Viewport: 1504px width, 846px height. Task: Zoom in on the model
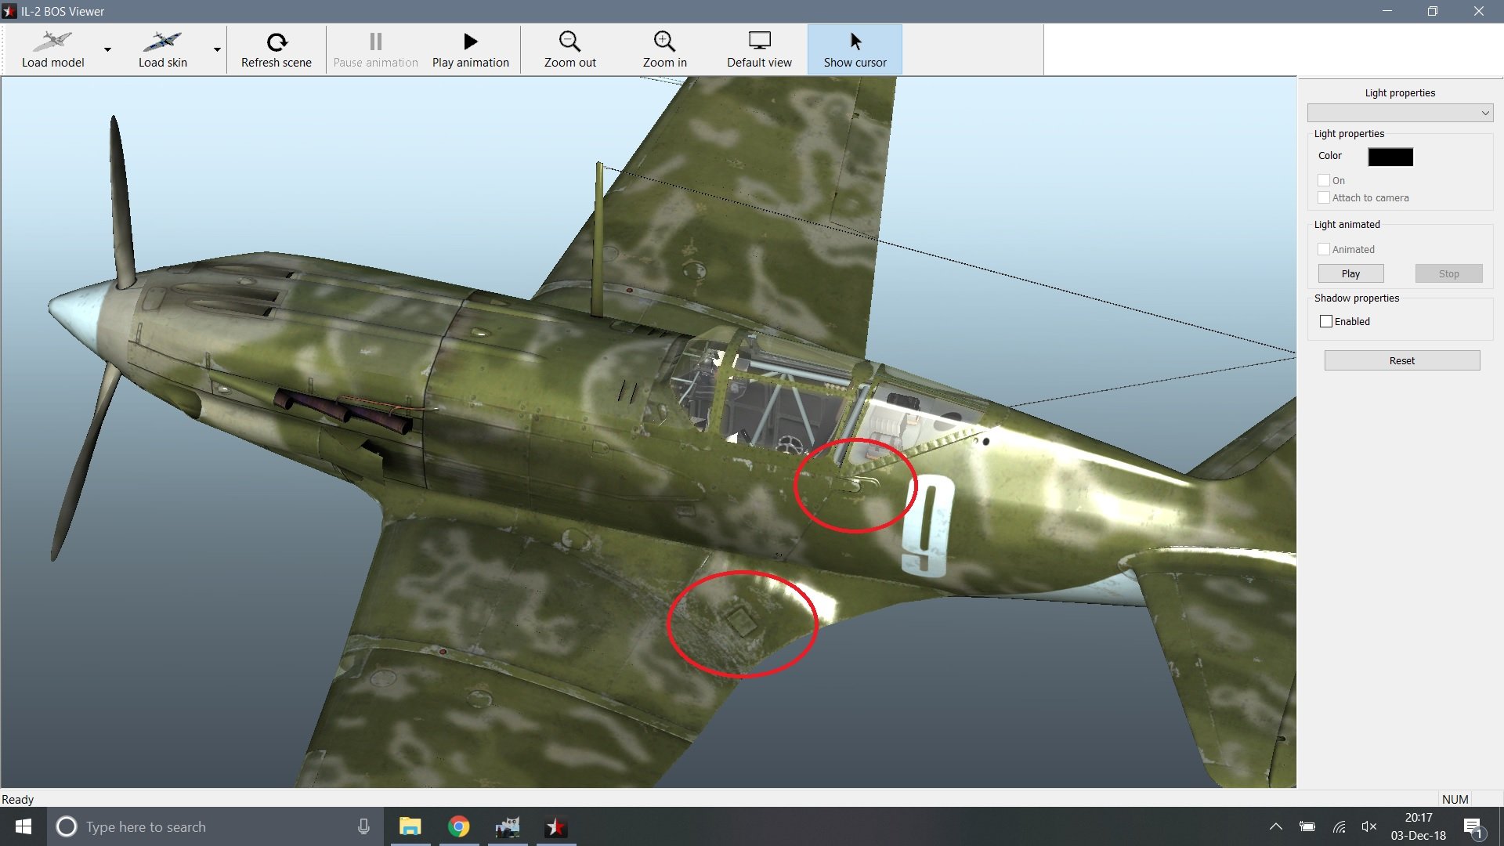[x=664, y=49]
